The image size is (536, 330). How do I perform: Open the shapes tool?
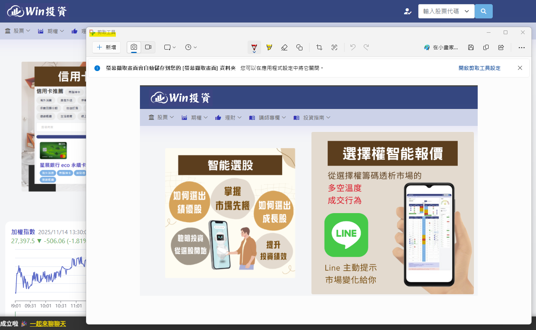299,47
